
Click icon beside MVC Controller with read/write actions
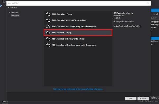[48, 20]
